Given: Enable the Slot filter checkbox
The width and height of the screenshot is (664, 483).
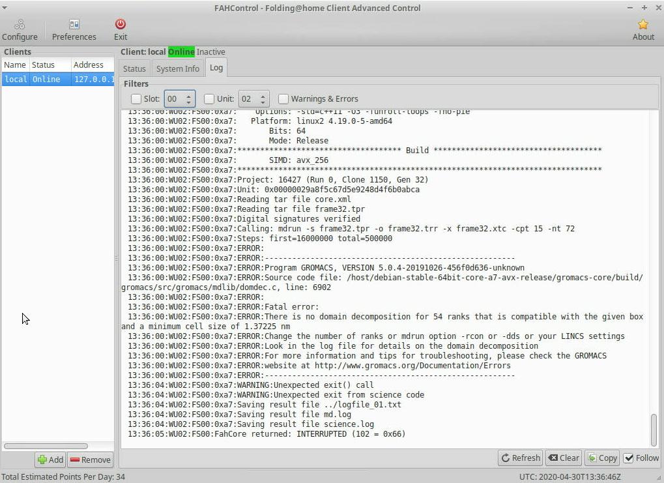Looking at the screenshot, I should tap(136, 98).
